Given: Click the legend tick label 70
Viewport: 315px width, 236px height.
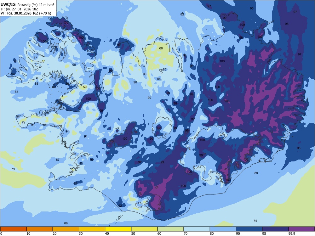Looking at the screenshot, I should (186, 233).
